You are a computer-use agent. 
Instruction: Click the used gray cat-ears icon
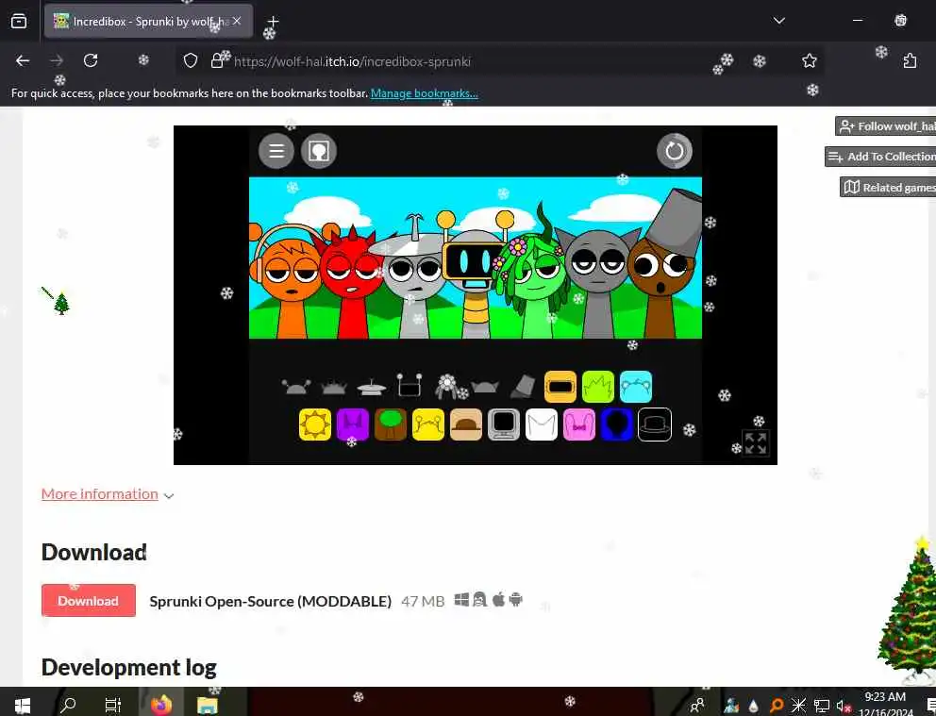[485, 388]
